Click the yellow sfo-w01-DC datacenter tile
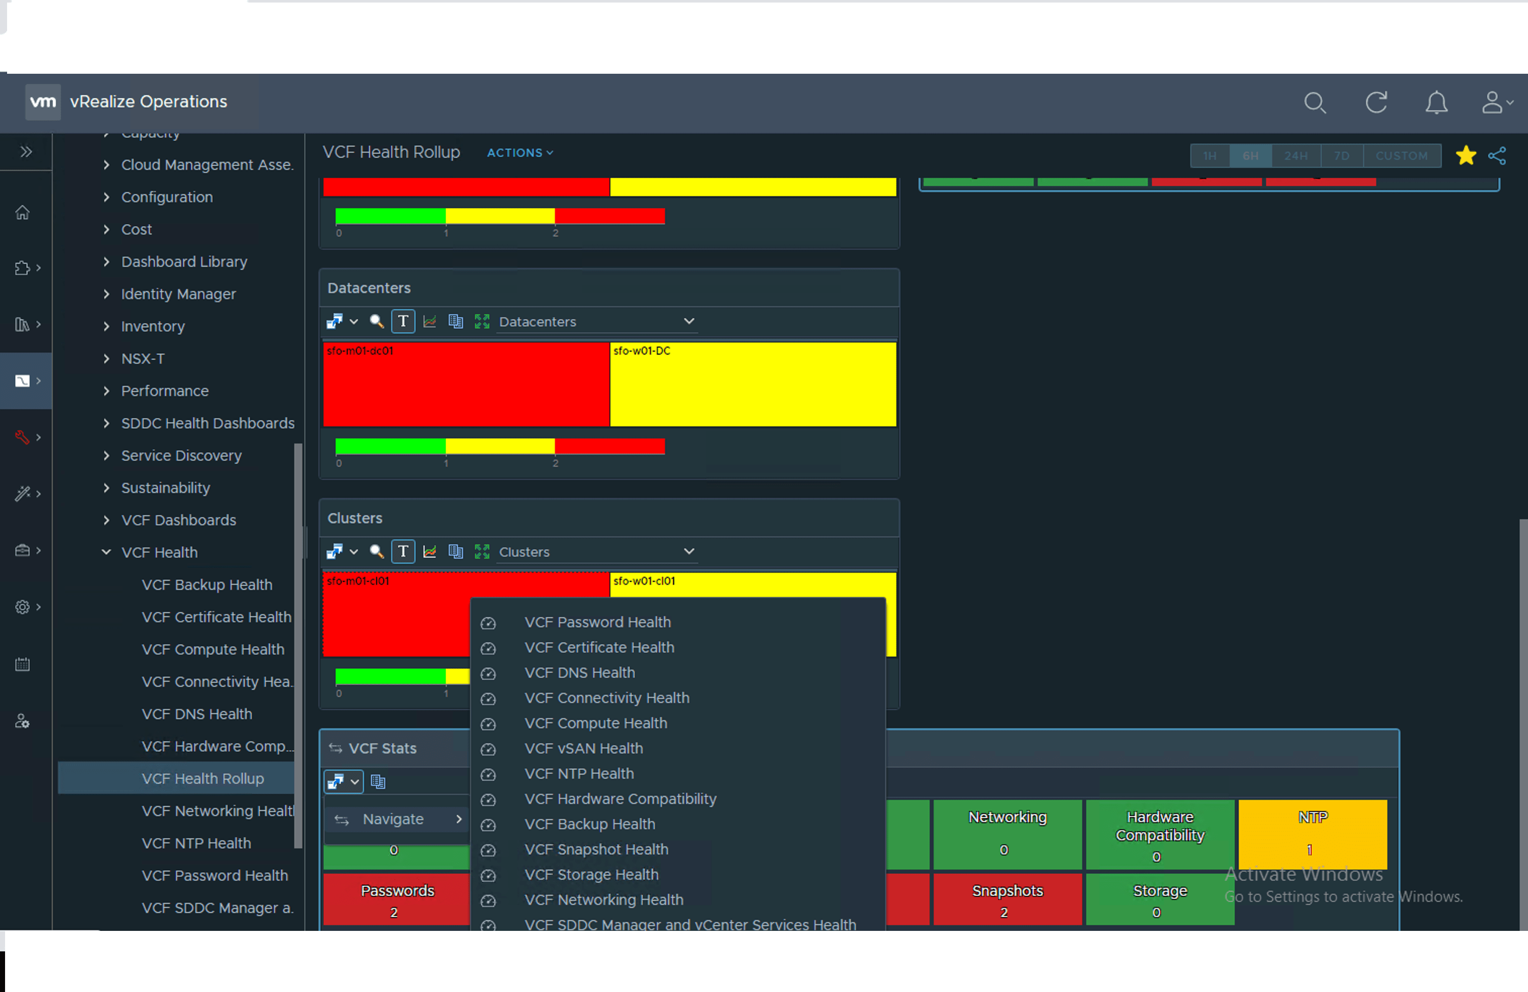Image resolution: width=1528 pixels, height=992 pixels. click(x=752, y=385)
